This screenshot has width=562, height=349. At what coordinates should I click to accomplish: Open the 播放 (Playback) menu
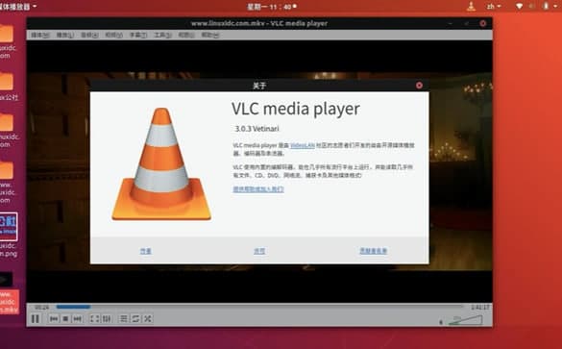(x=65, y=35)
